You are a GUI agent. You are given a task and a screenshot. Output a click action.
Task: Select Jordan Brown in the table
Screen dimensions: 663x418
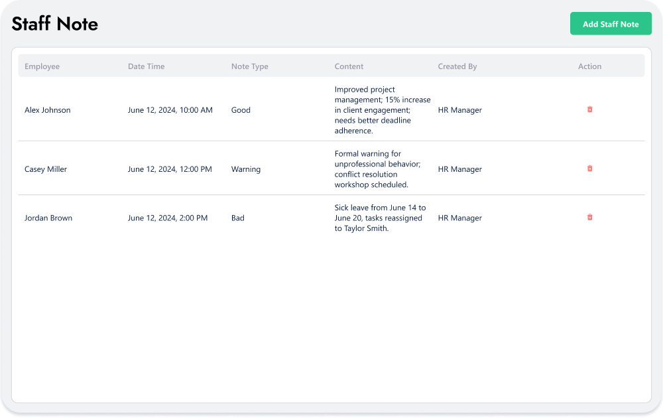pos(48,218)
